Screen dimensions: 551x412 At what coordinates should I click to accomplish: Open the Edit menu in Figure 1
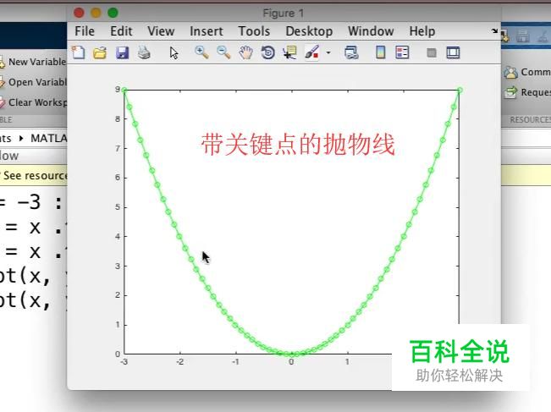[x=121, y=31]
